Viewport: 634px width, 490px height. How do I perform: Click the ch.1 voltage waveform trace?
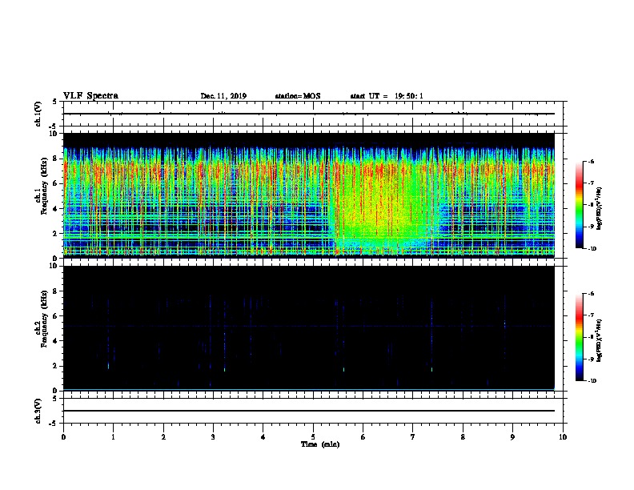click(308, 114)
